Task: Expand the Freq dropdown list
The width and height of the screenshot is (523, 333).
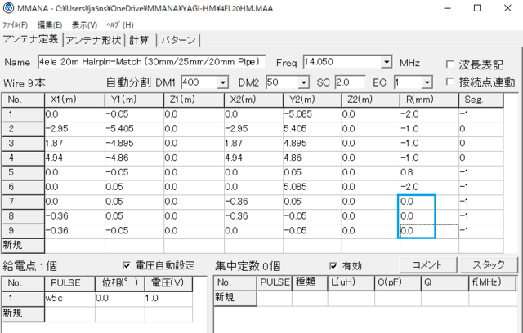Action: click(x=386, y=63)
